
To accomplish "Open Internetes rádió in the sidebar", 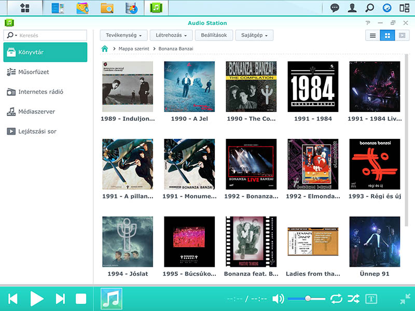I will (40, 92).
